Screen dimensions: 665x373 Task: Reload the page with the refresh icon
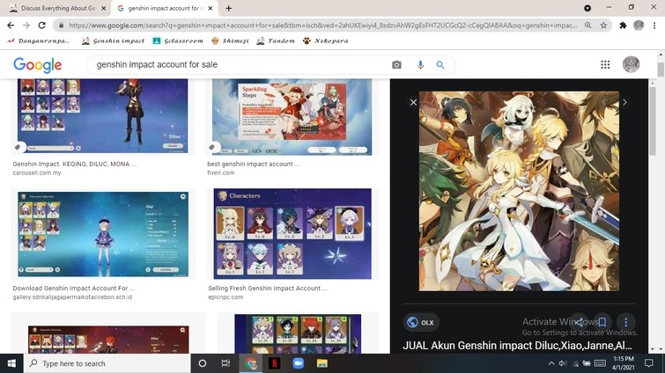(41, 26)
